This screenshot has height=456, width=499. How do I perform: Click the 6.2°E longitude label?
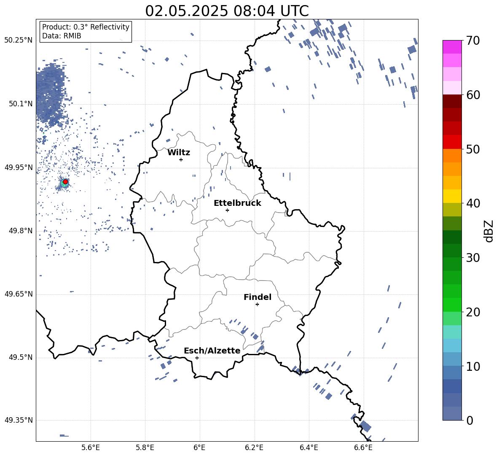[x=254, y=448]
